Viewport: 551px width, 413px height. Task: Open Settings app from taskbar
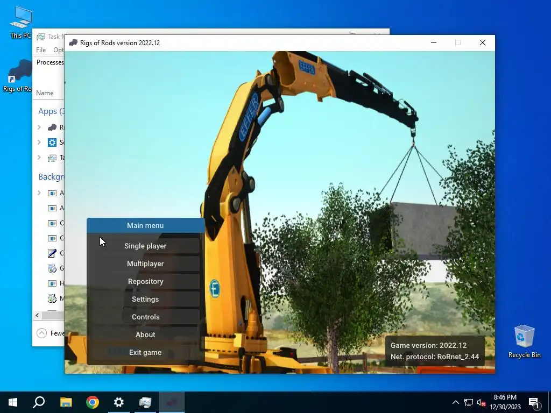coord(119,402)
